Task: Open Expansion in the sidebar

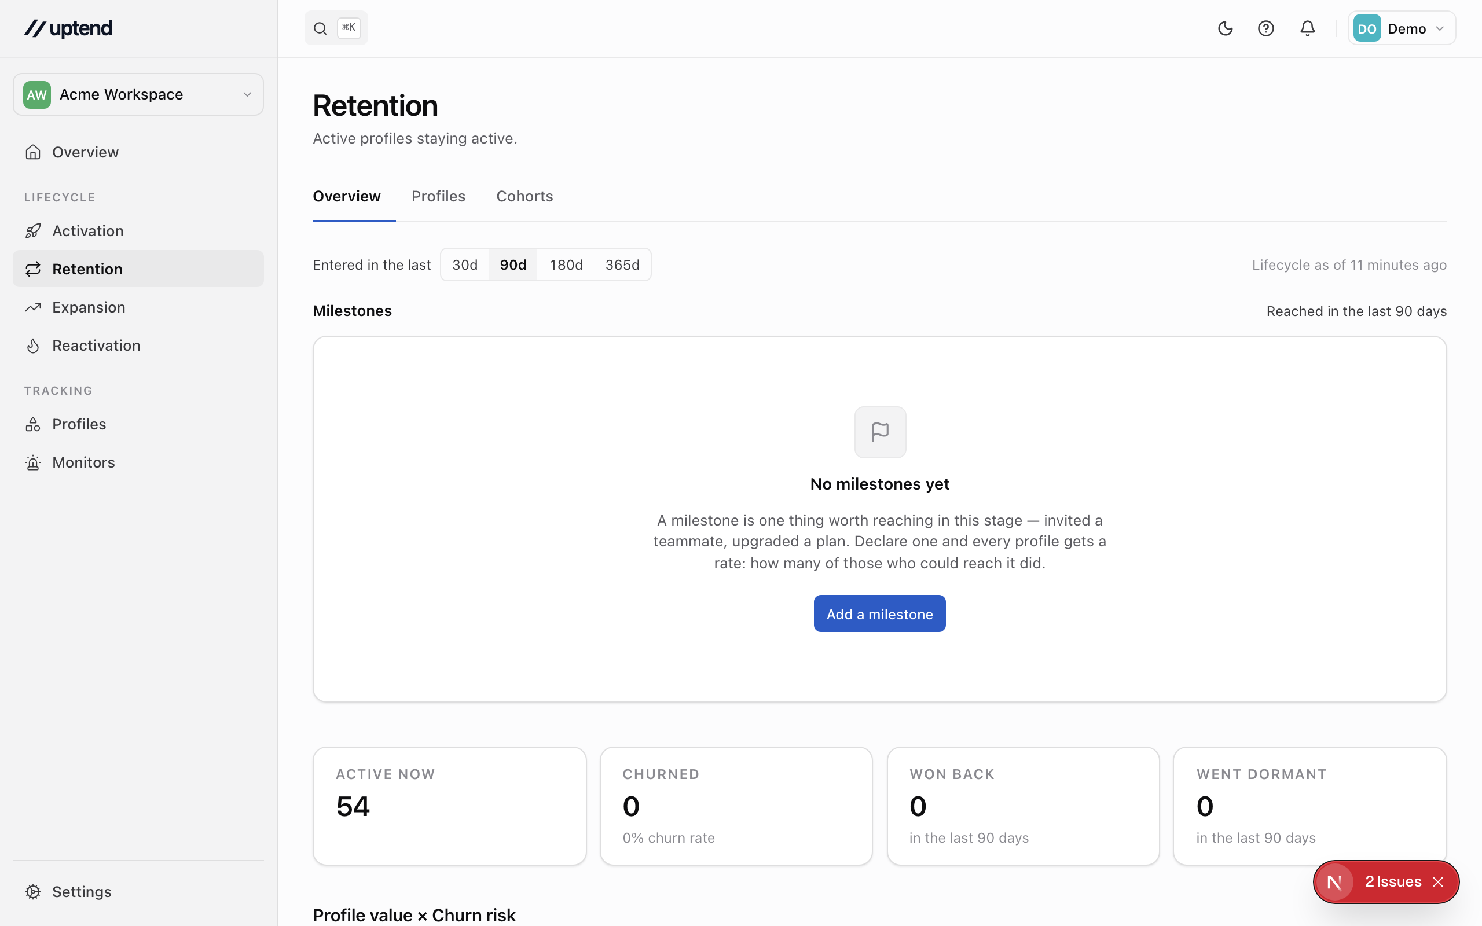Action: tap(138, 307)
